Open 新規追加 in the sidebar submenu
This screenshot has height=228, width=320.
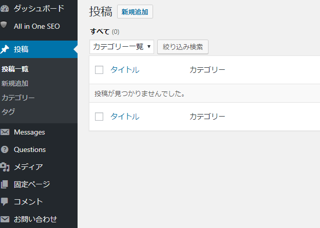[x=15, y=83]
